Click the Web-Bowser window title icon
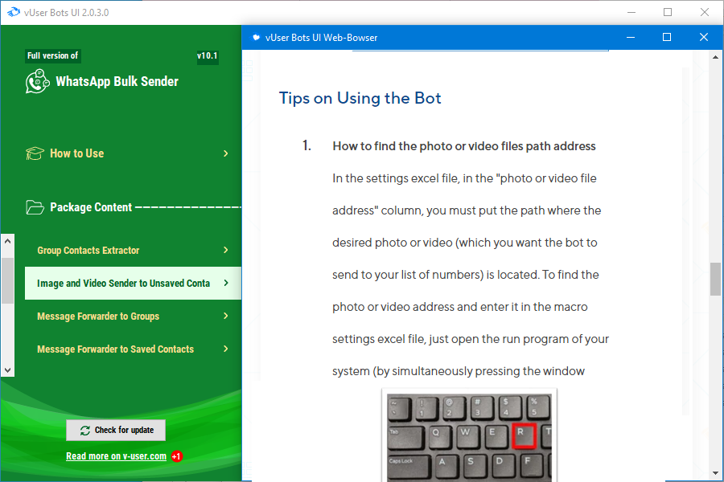Image resolution: width=724 pixels, height=482 pixels. [256, 38]
